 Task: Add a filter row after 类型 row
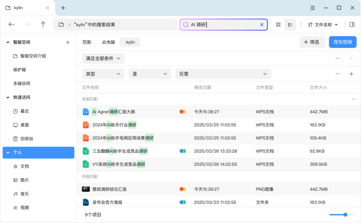(351, 74)
